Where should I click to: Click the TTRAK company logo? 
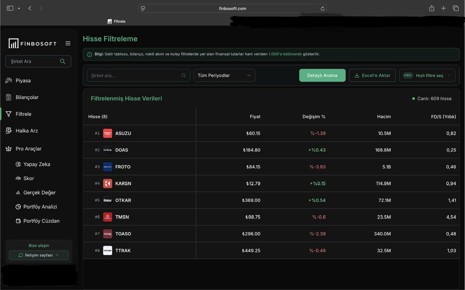click(x=107, y=251)
